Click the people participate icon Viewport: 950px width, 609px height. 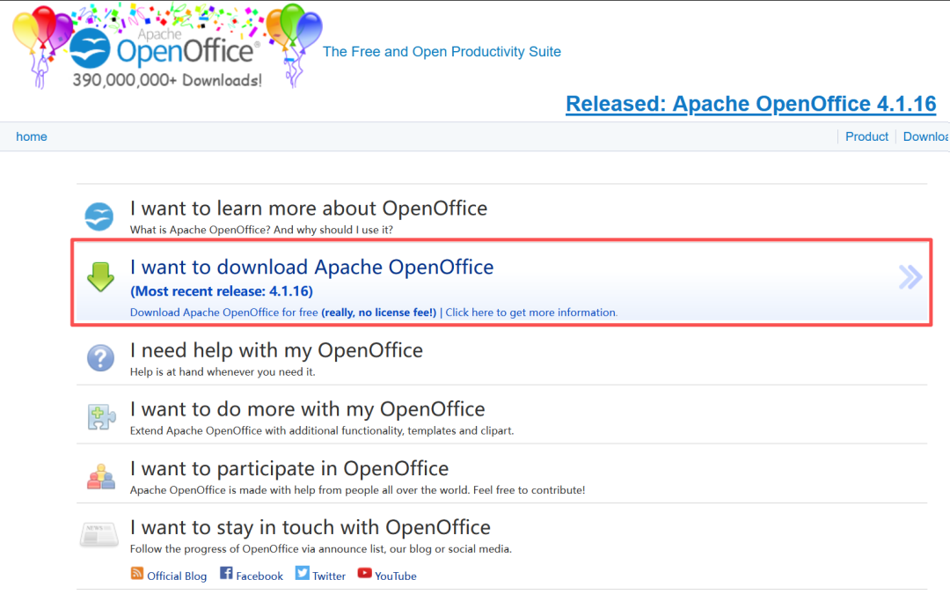pos(100,476)
